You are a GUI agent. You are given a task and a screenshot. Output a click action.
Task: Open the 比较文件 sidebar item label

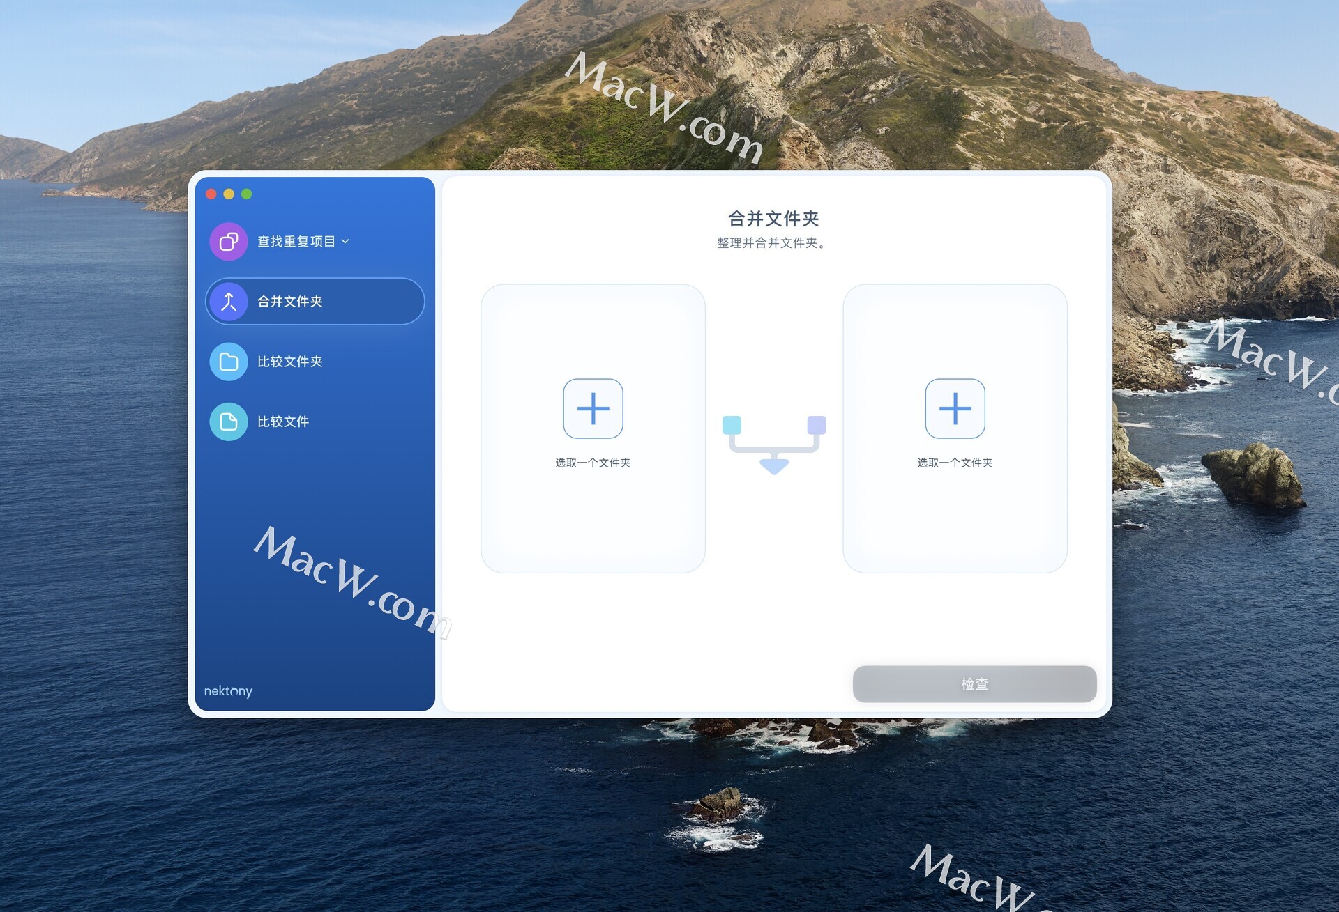click(x=283, y=422)
